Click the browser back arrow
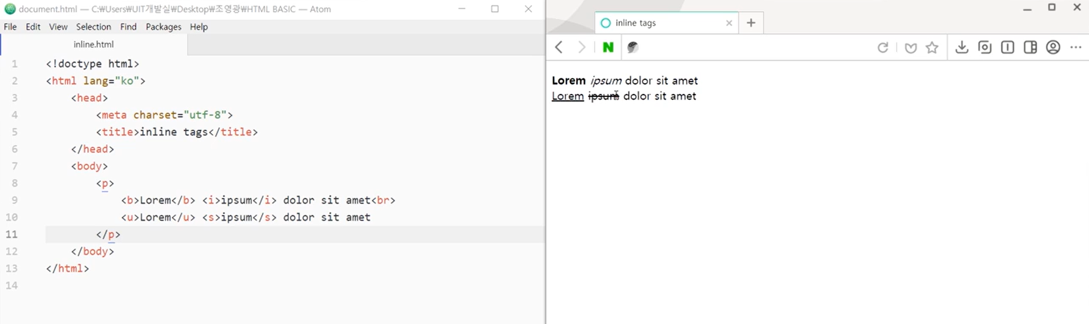Viewport: 1089px width, 324px height. tap(559, 47)
